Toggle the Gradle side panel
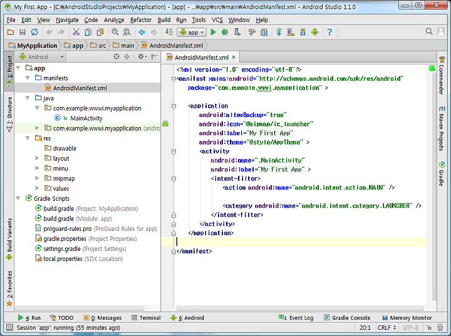This screenshot has height=336, width=451. (442, 173)
